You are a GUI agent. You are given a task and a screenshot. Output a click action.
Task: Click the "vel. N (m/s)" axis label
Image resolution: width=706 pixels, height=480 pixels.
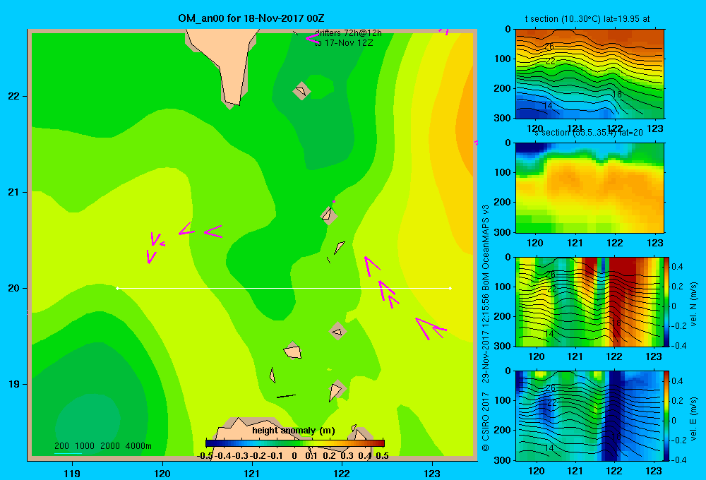pos(694,304)
